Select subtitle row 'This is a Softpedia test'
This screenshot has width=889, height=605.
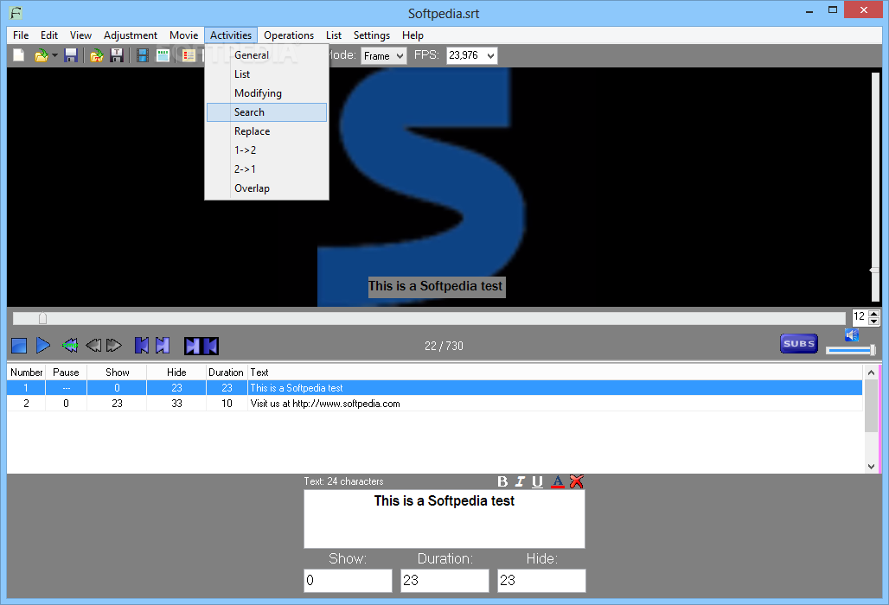[x=435, y=388]
